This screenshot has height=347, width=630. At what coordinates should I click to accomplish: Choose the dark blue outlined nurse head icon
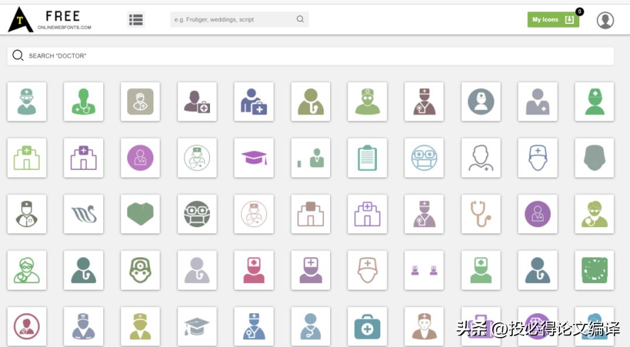point(538,158)
